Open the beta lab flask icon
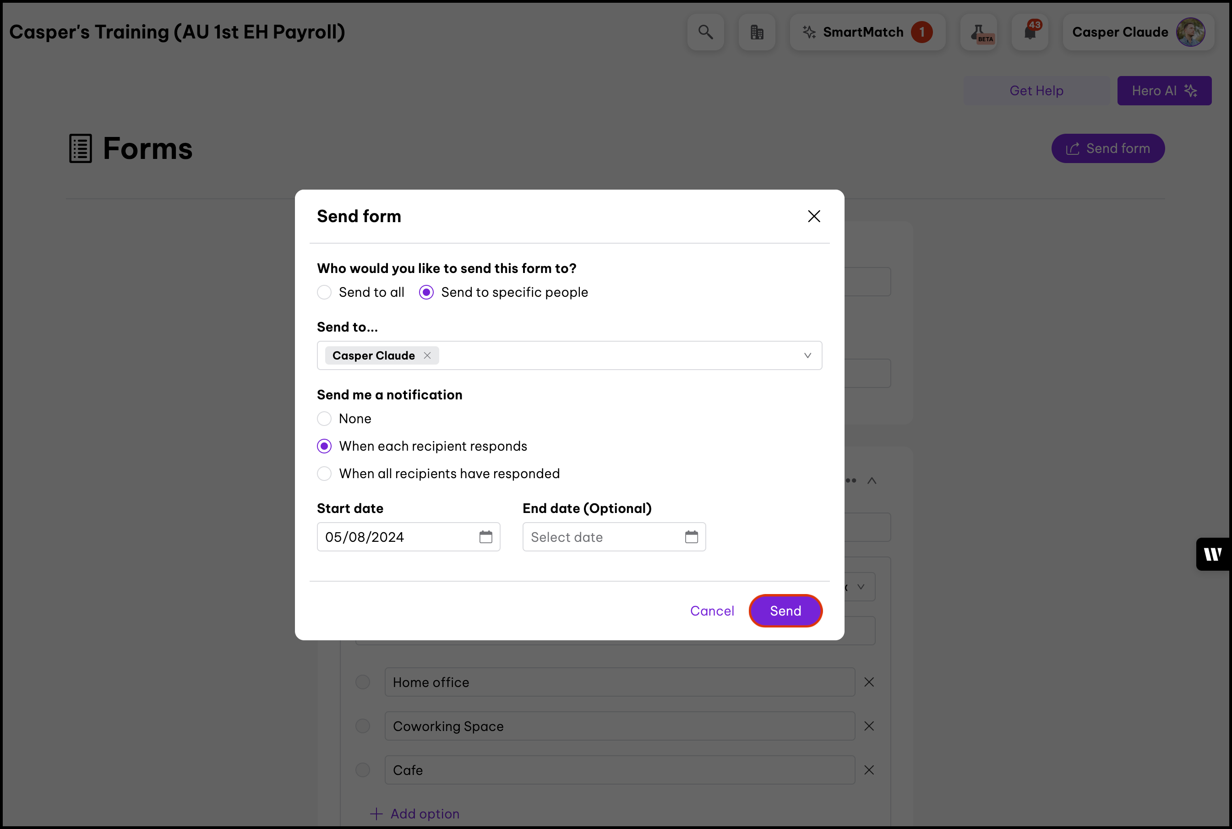 pyautogui.click(x=978, y=32)
